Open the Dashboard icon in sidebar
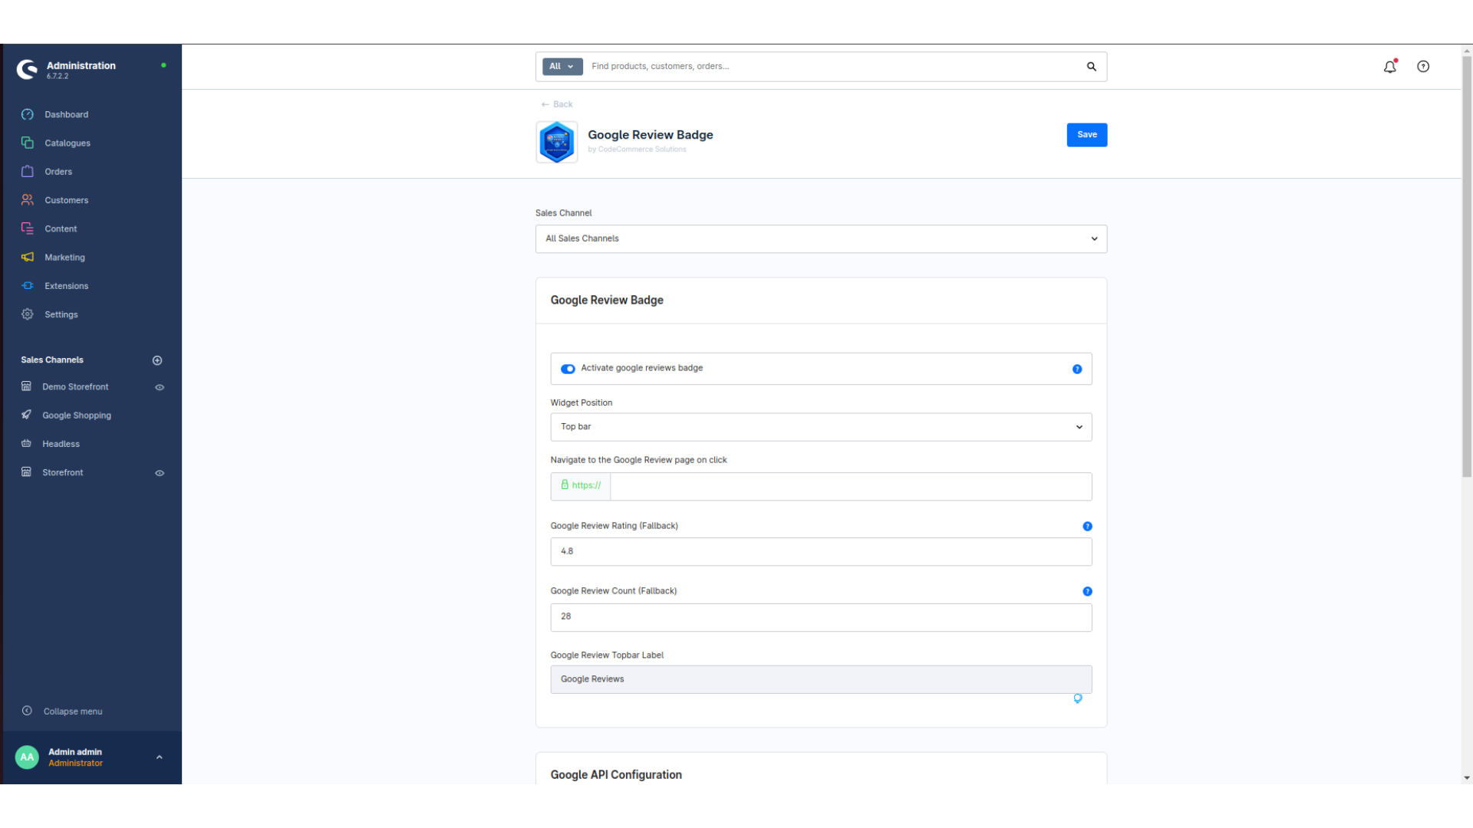Screen dimensions: 1473x828 [28, 114]
